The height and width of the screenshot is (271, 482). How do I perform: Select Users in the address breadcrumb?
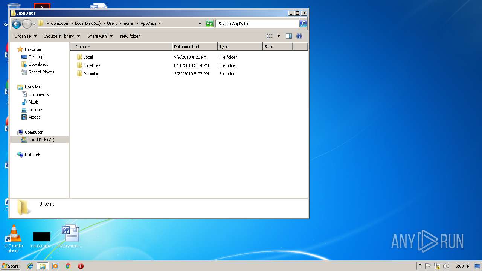pyautogui.click(x=112, y=23)
